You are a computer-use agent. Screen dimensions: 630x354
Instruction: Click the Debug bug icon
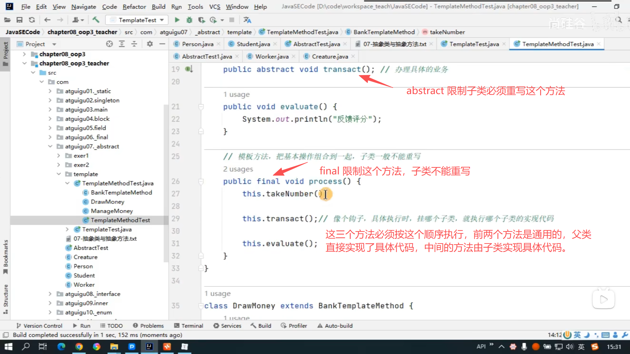189,20
